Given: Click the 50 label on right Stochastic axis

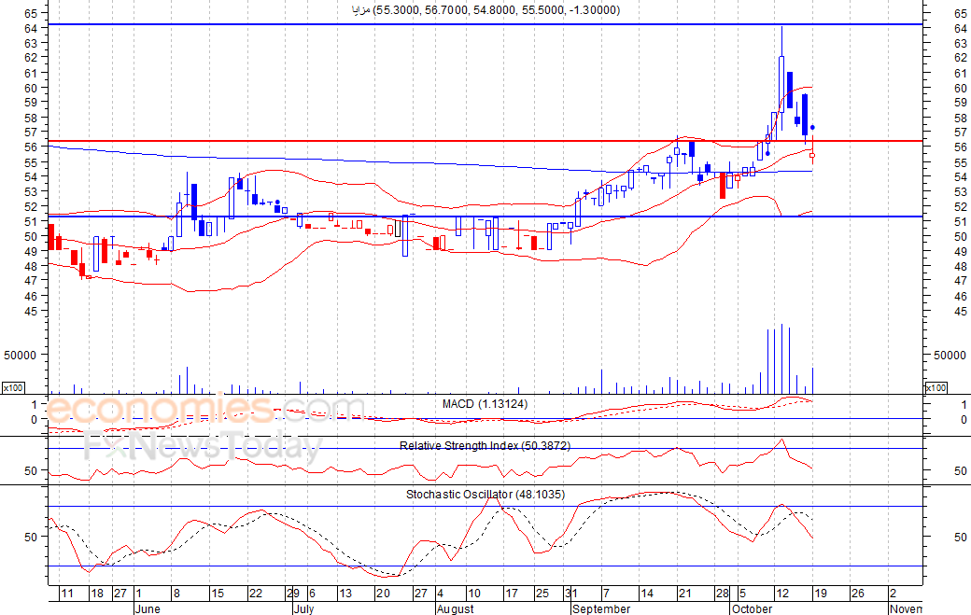Looking at the screenshot, I should pyautogui.click(x=961, y=537).
